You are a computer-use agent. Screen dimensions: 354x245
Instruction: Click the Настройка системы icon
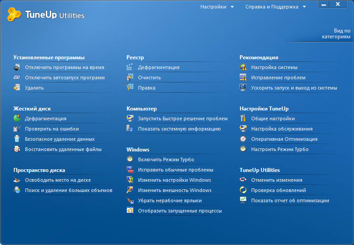click(243, 67)
